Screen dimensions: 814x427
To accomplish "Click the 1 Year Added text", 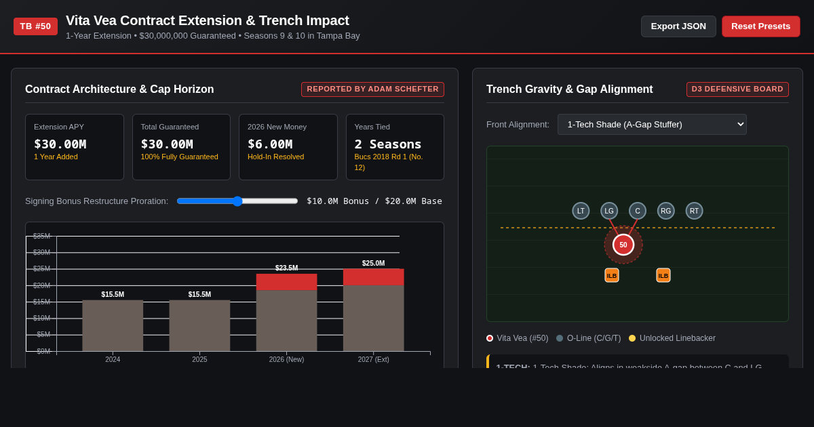I will pos(56,157).
